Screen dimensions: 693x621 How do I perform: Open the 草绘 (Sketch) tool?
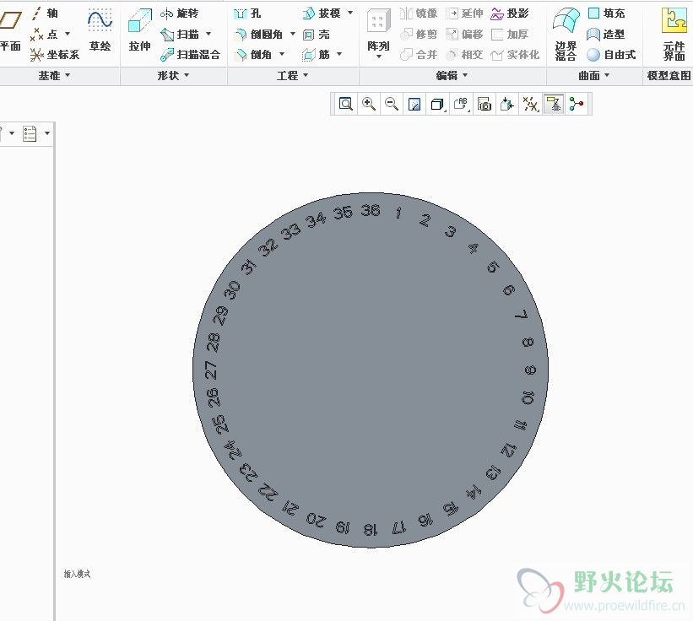click(x=100, y=30)
